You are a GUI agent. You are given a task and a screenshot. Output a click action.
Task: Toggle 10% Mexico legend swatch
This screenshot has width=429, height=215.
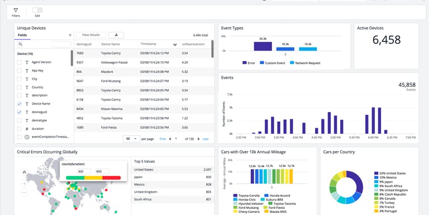376,178
